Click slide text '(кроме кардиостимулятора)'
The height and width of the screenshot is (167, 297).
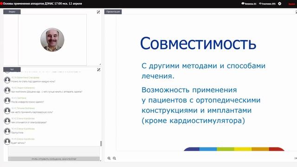pyautogui.click(x=193, y=121)
